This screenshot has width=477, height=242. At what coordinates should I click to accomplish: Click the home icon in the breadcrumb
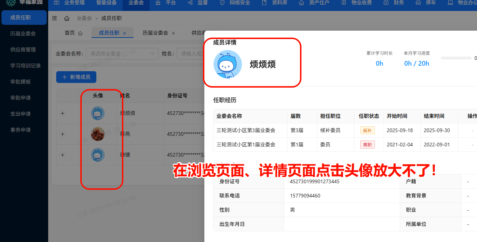(x=66, y=18)
